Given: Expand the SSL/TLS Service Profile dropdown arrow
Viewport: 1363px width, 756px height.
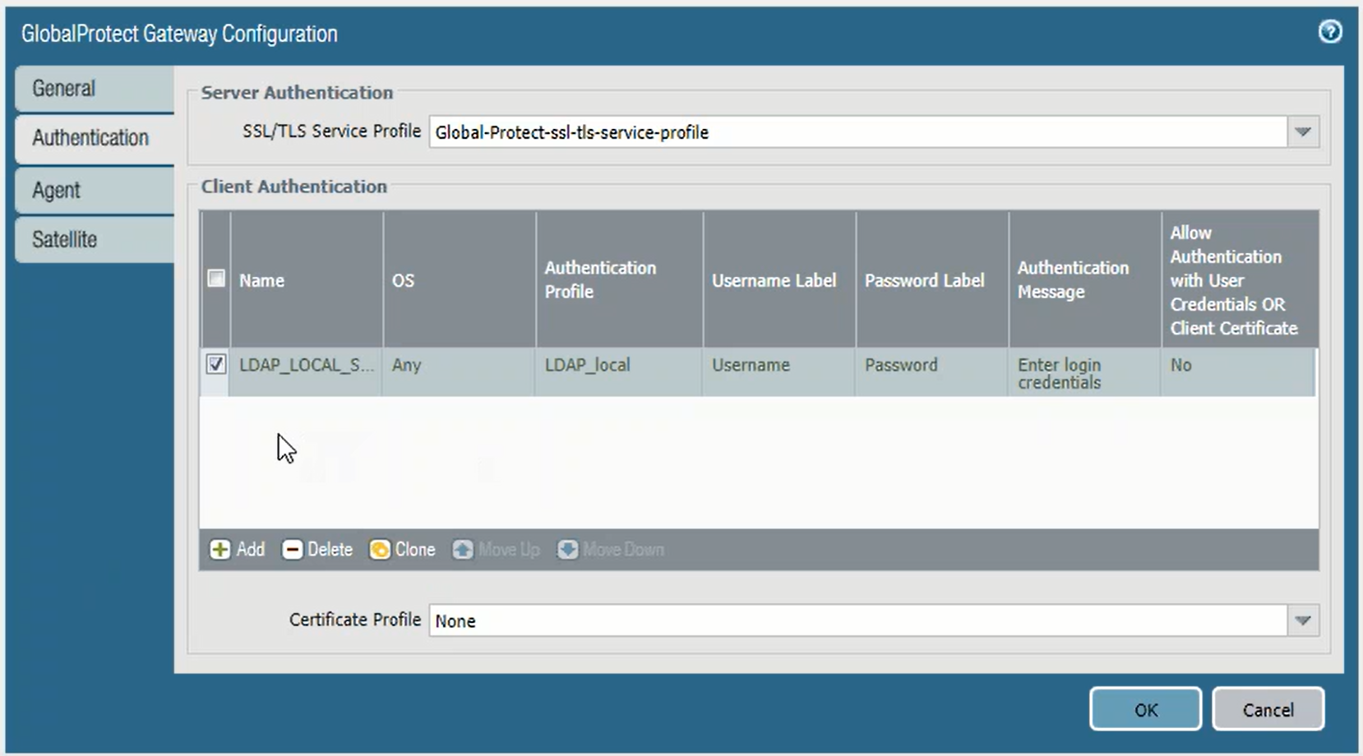Looking at the screenshot, I should click(1302, 132).
